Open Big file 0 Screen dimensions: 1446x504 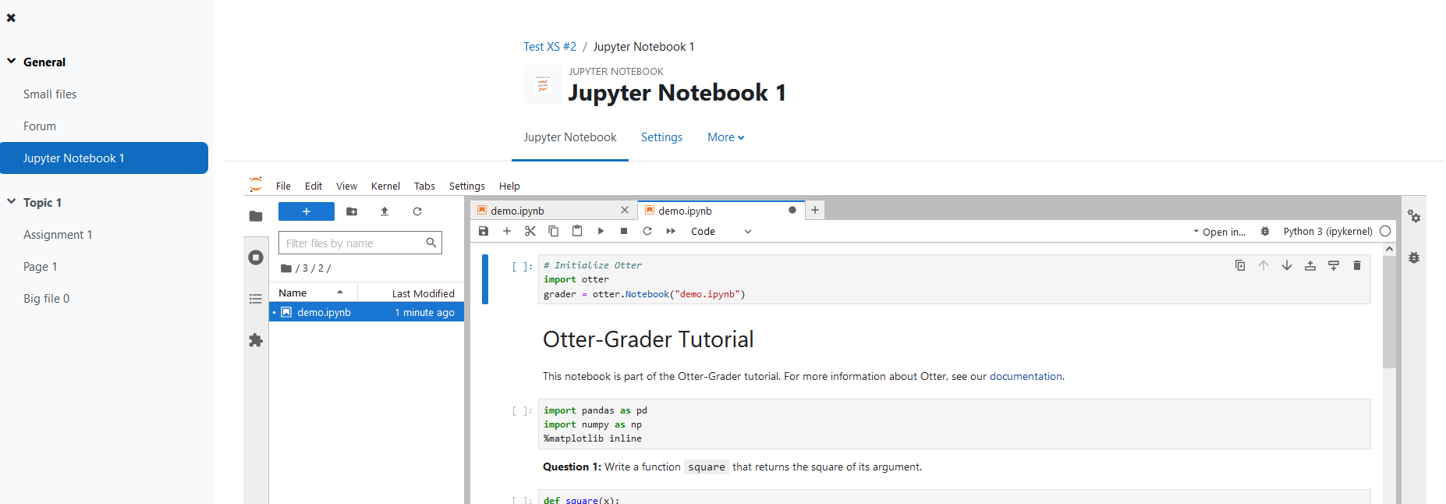(x=46, y=299)
